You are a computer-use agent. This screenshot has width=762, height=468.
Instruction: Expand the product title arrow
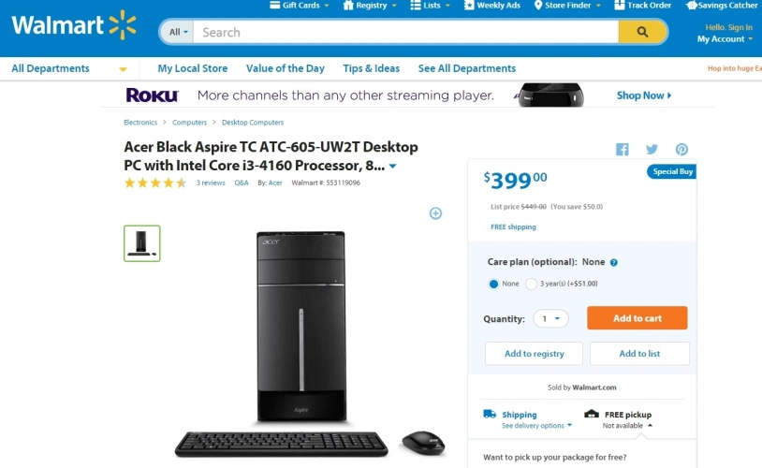coord(392,167)
